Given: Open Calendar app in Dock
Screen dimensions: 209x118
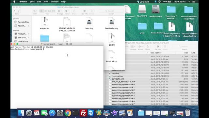Looking at the screenshot, I should tap(37, 113).
